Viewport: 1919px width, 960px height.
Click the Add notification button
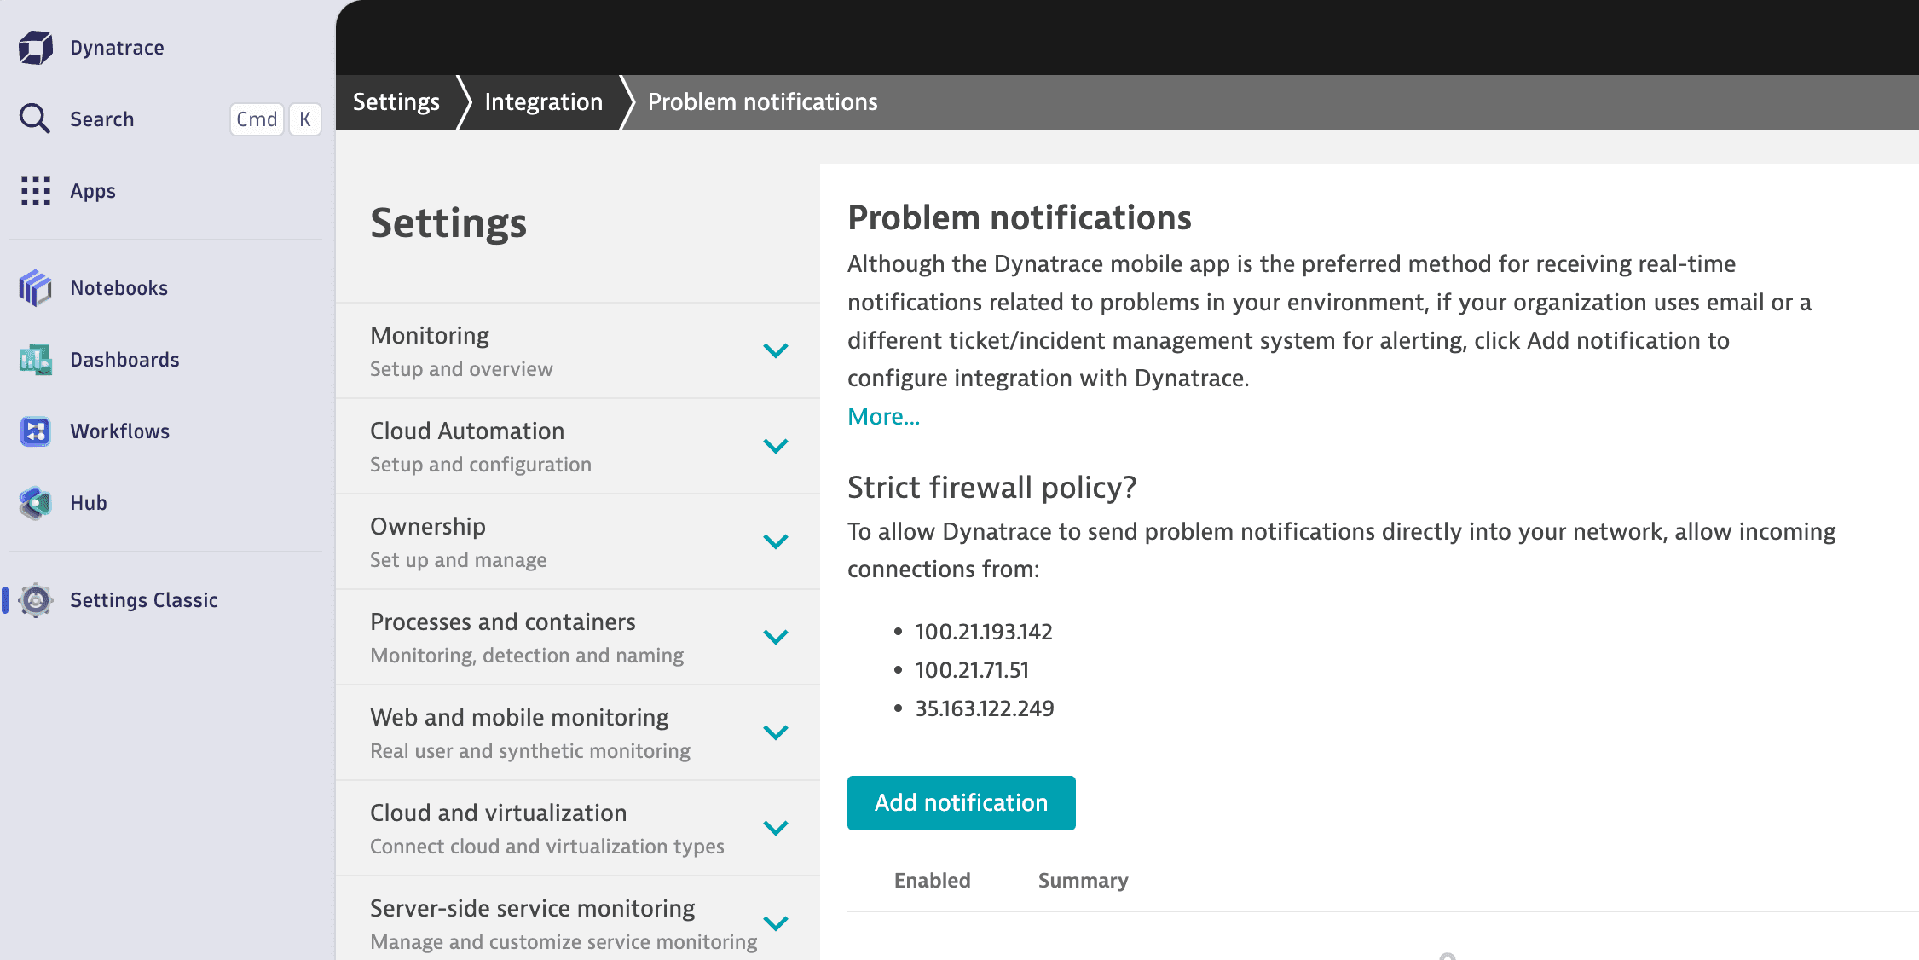coord(962,803)
